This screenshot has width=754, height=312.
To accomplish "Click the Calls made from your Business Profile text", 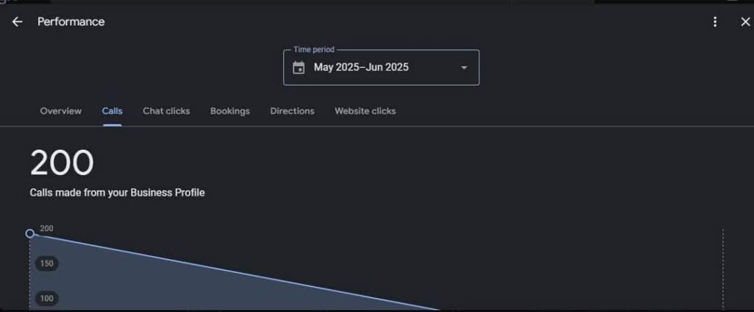I will click(x=117, y=193).
